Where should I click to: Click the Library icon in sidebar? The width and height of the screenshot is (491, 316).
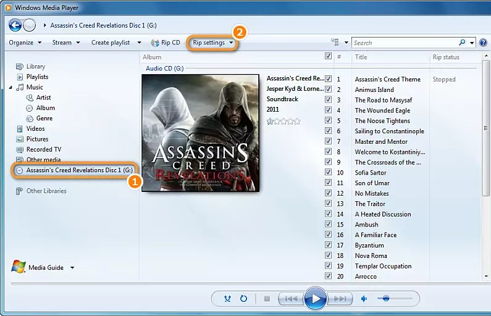coord(19,66)
